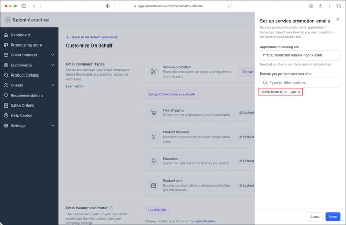Go back to On Behalf dashboard
Screen dimensions: 346x225
pos(91,37)
